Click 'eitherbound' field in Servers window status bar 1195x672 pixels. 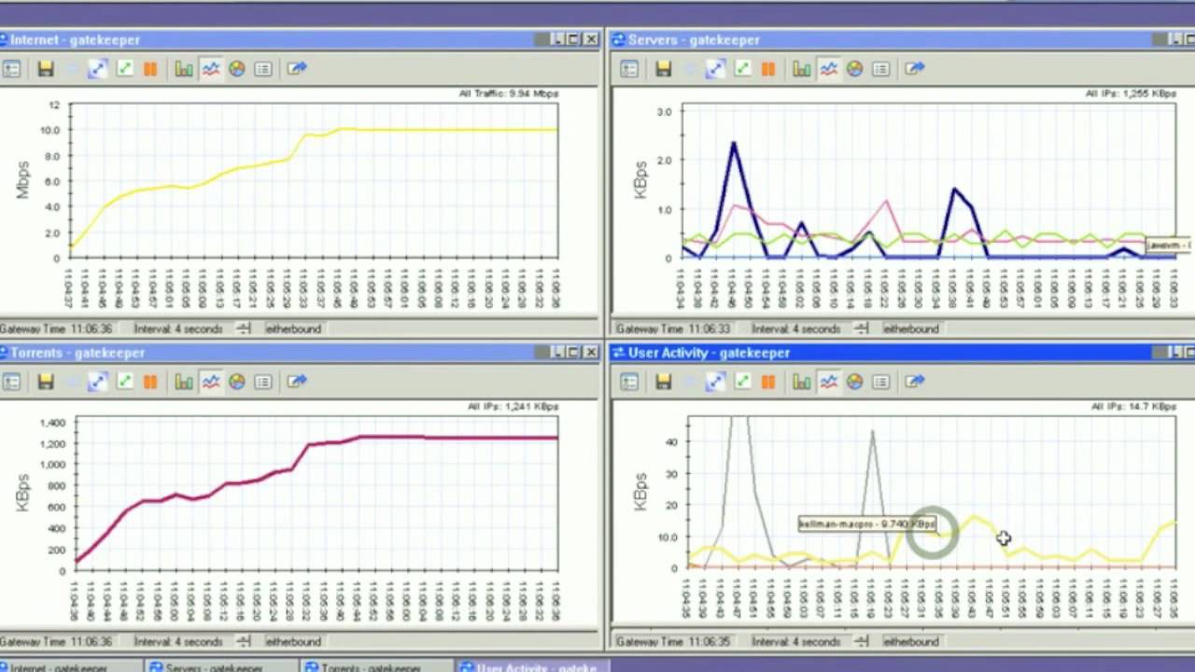click(x=911, y=329)
